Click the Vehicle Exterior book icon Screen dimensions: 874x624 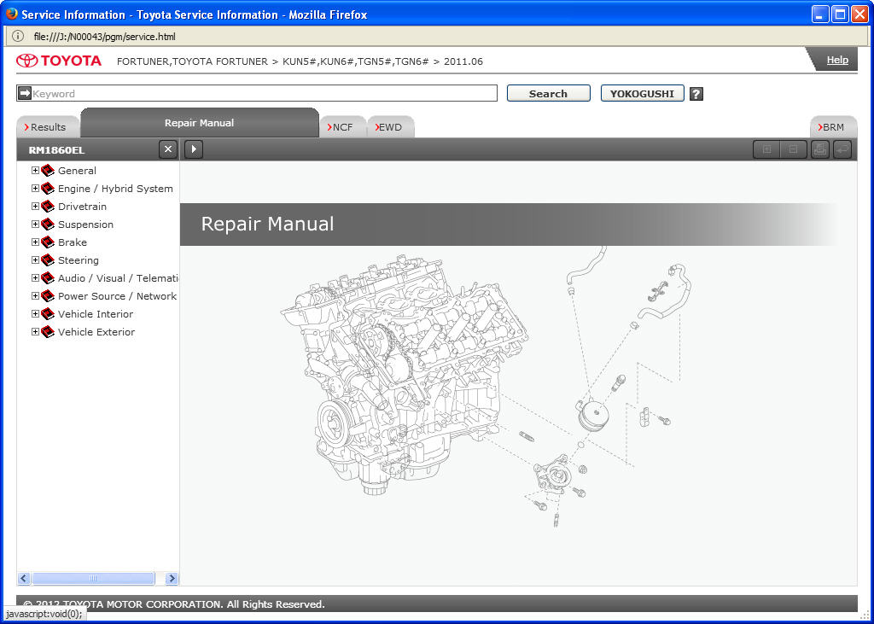(48, 332)
